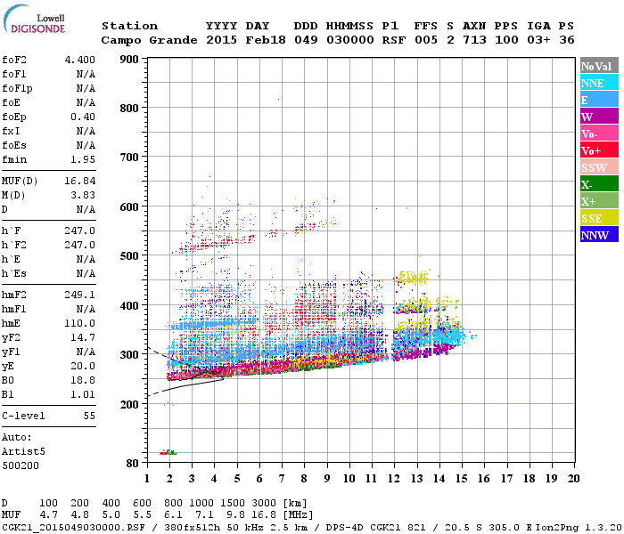Click the foEp value 0.40
624x534 pixels.
coord(83,117)
